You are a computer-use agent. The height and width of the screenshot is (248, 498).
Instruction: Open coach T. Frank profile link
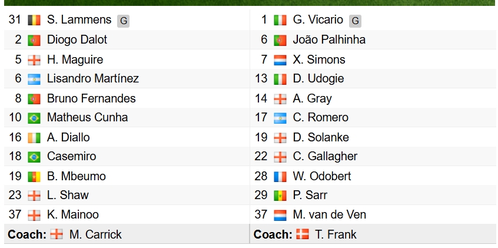click(x=336, y=234)
